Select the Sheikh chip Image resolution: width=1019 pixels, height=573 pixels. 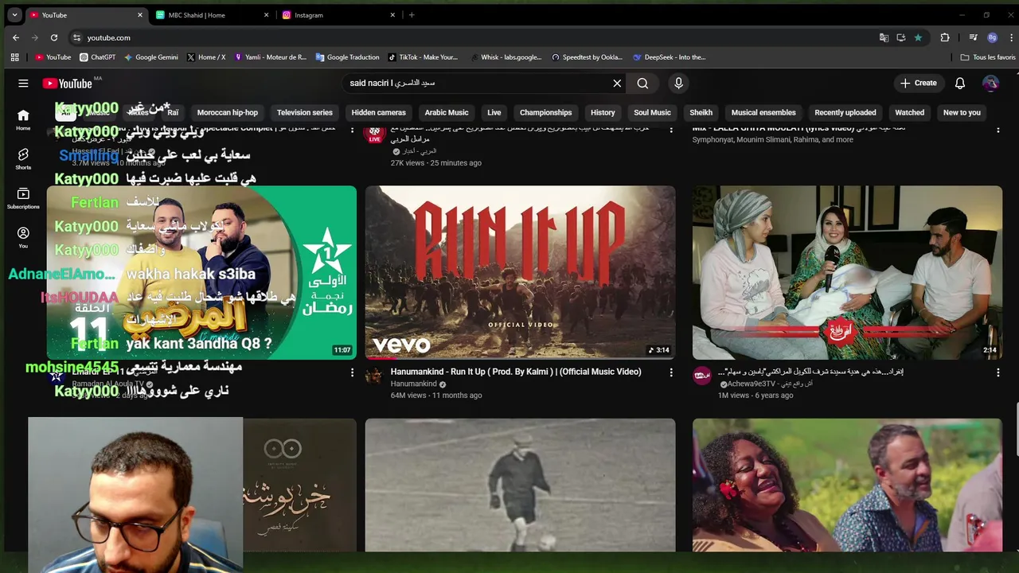(701, 112)
